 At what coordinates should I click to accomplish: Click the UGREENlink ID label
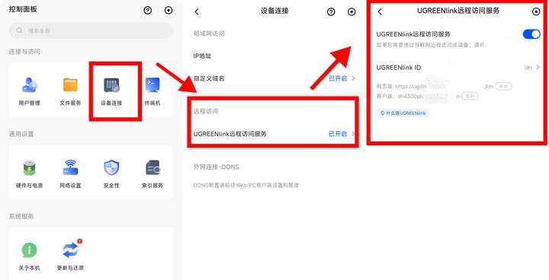click(x=399, y=68)
